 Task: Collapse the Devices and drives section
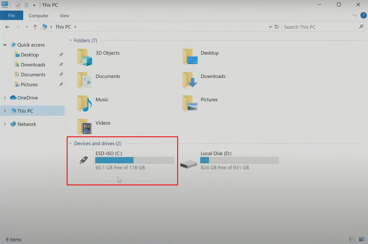[71, 143]
